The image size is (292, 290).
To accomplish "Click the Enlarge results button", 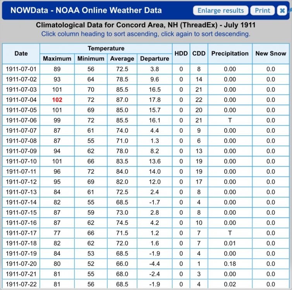I will click(221, 10).
